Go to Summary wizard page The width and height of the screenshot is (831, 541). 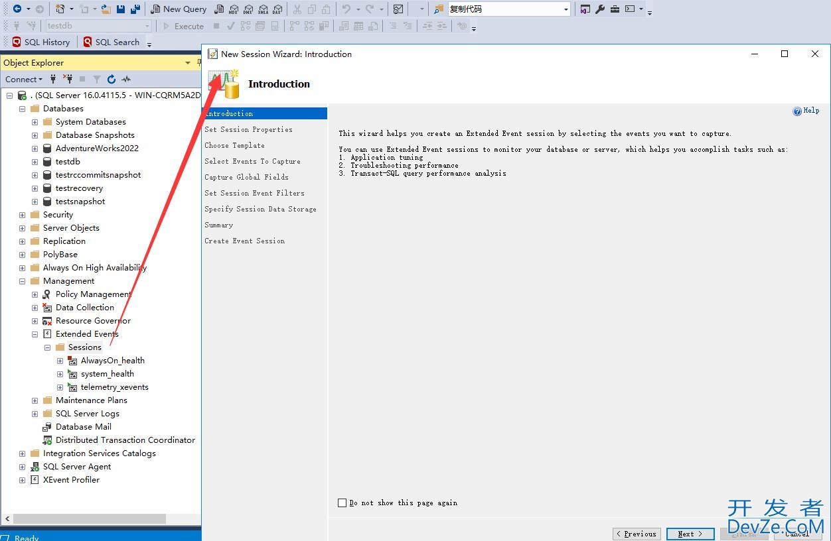pyautogui.click(x=218, y=225)
